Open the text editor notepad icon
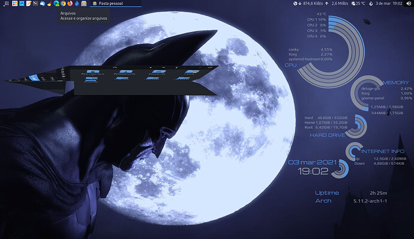Viewport: 414px width, 239px height. pos(29,4)
